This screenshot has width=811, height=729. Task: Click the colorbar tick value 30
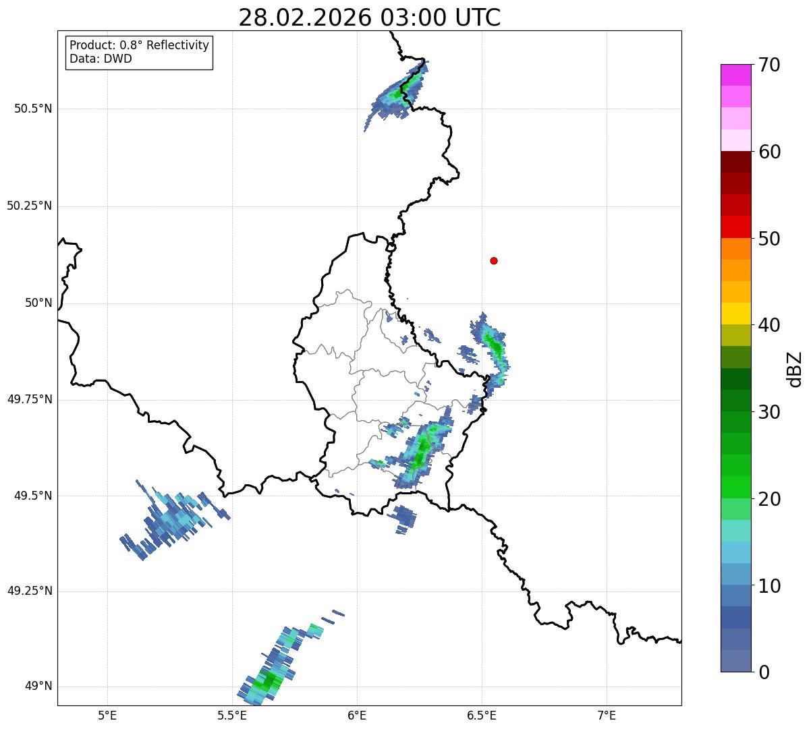[769, 412]
